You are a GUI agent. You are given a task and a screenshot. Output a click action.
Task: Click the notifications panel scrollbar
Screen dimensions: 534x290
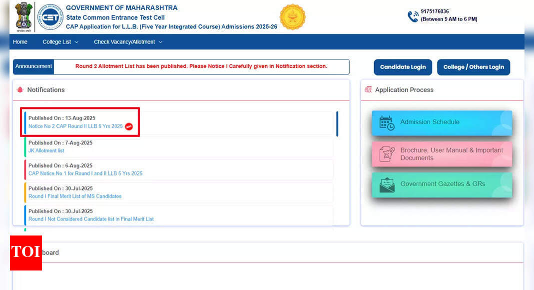(x=337, y=124)
